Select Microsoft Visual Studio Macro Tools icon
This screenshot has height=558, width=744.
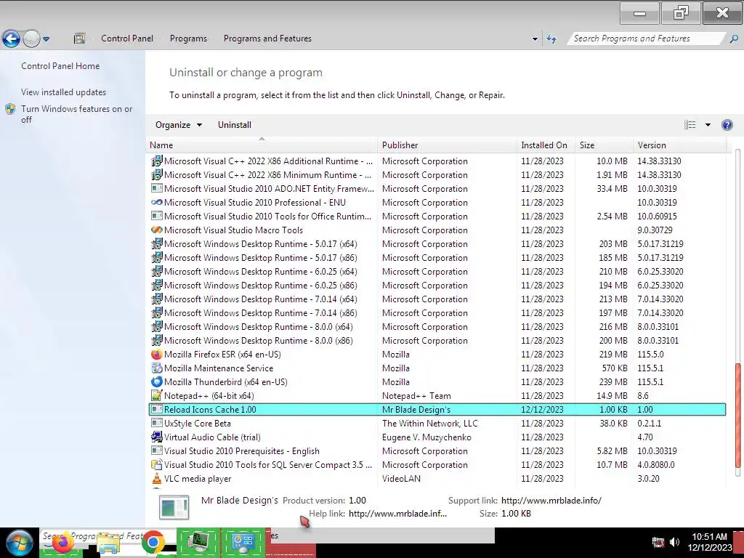[157, 230]
